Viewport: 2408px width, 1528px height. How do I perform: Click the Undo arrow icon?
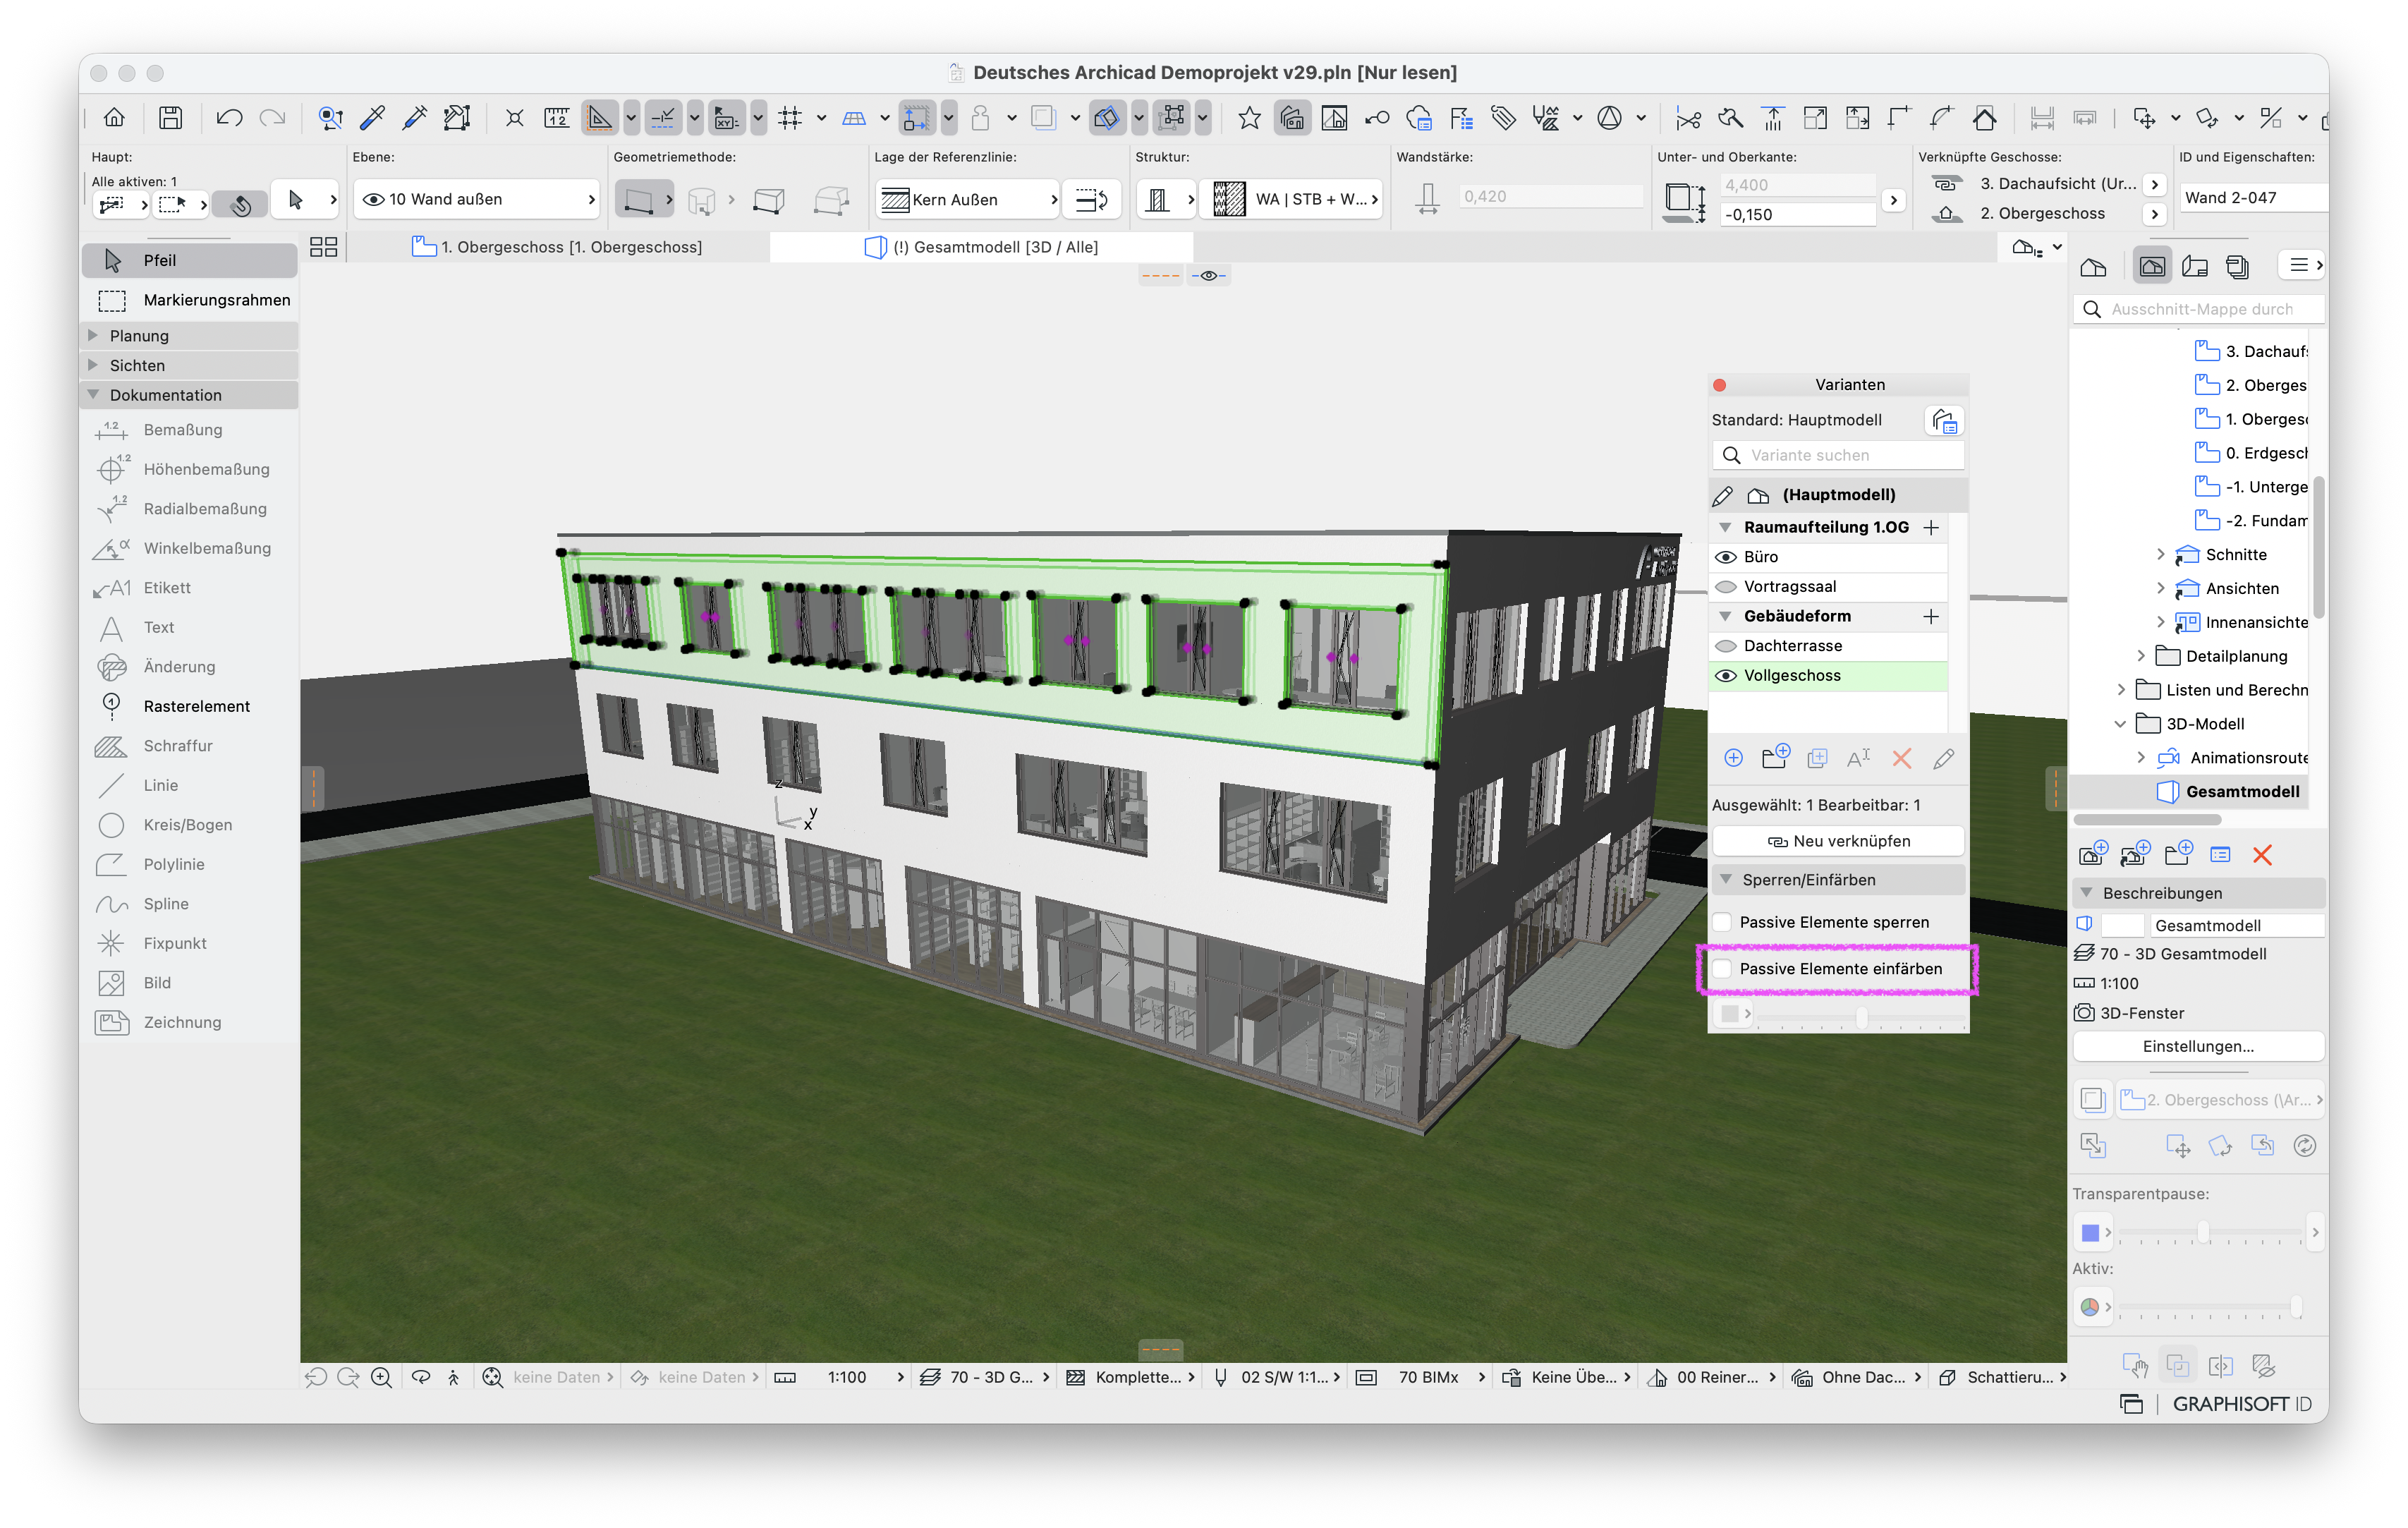click(229, 118)
